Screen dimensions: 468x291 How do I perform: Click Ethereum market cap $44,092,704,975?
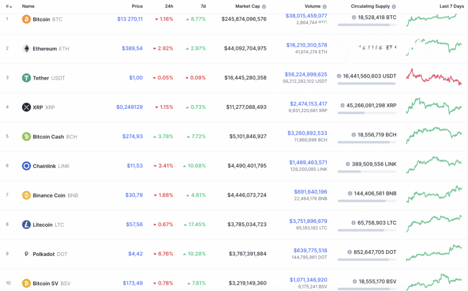[245, 48]
